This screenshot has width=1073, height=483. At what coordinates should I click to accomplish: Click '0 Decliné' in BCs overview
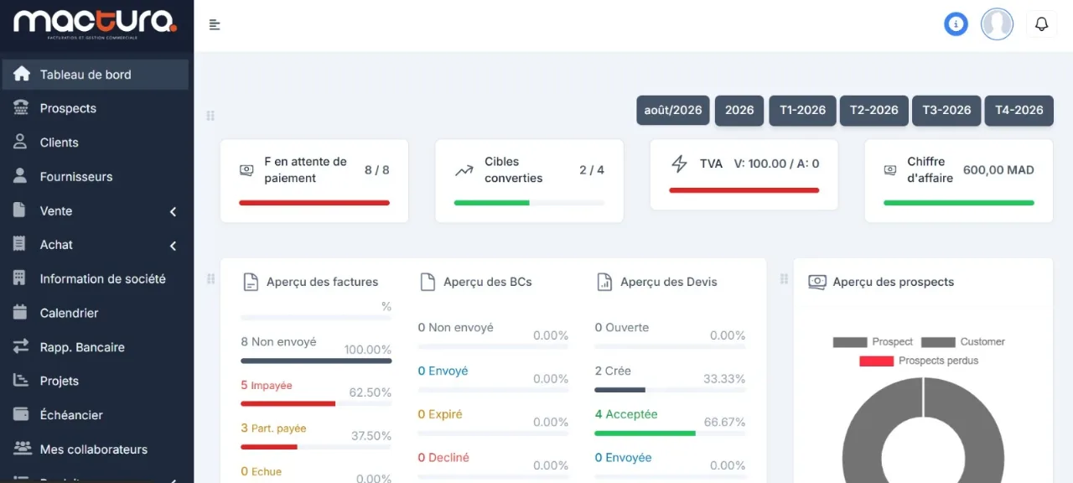pos(443,458)
